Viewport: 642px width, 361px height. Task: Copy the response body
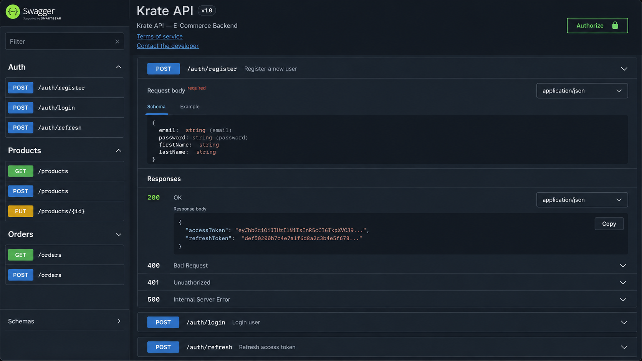click(609, 224)
